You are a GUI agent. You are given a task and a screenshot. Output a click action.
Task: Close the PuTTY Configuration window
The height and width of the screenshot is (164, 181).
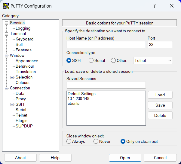(172, 6)
